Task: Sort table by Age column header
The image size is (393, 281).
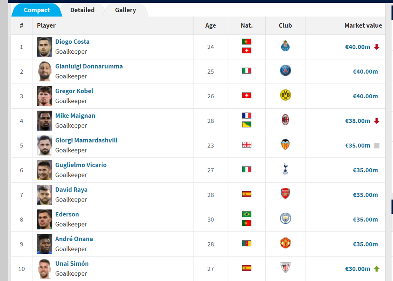Action: point(210,25)
